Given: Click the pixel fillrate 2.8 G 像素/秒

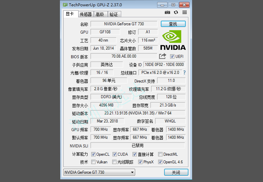Looking at the screenshot, I should (106, 89).
